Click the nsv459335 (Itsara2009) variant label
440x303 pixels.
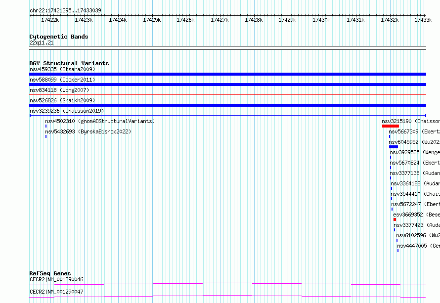click(x=62, y=69)
